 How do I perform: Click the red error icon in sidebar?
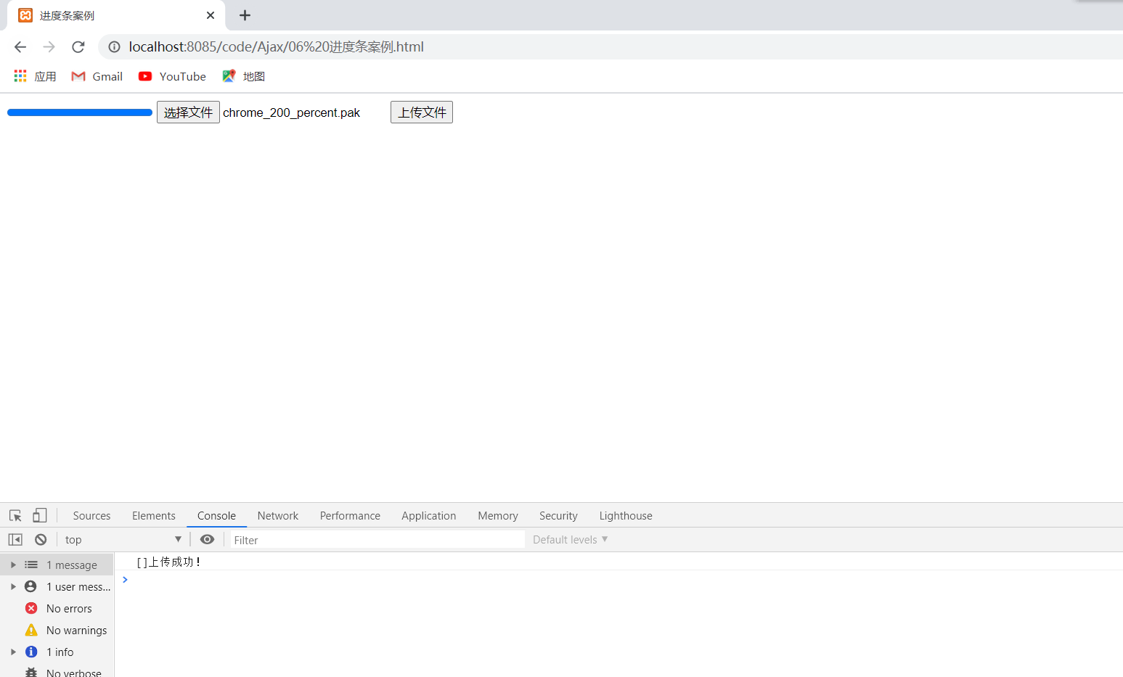click(x=31, y=608)
